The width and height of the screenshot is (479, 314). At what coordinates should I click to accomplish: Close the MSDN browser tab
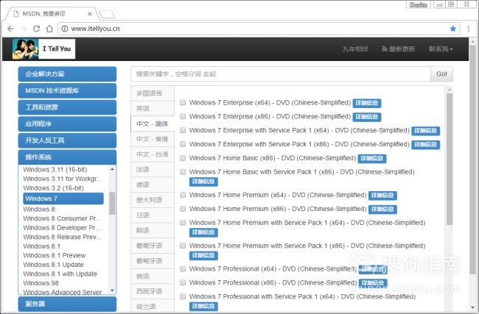89,14
